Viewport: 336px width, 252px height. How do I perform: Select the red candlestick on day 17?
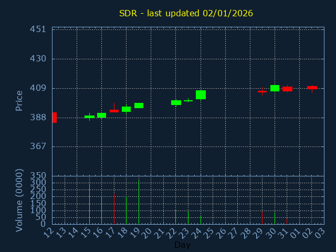click(x=114, y=111)
